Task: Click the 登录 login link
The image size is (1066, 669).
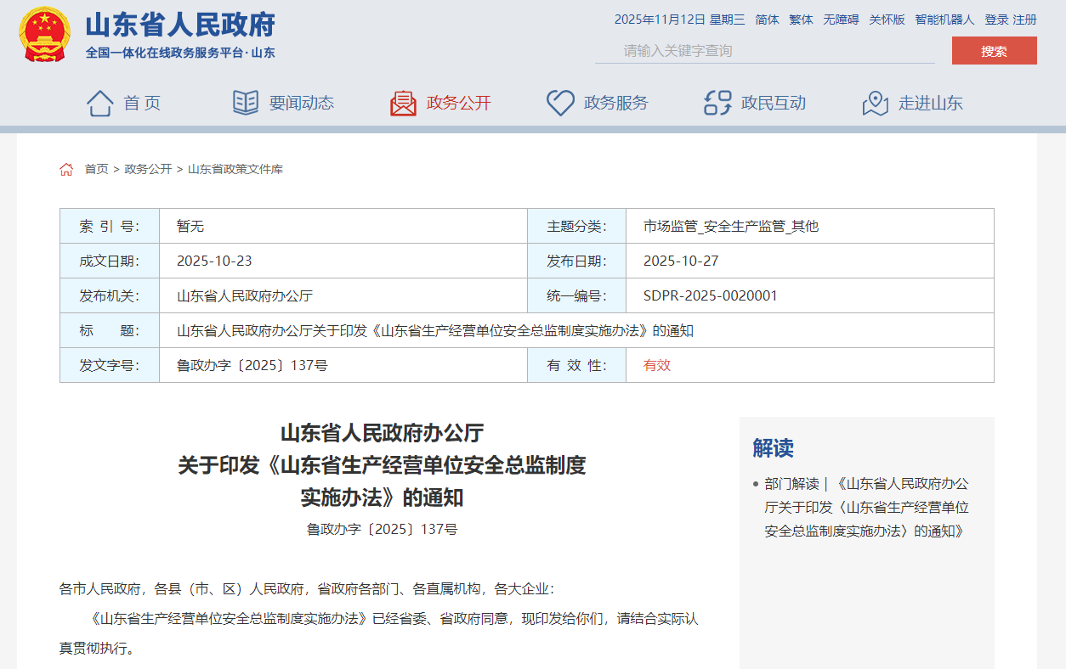Action: pos(996,20)
